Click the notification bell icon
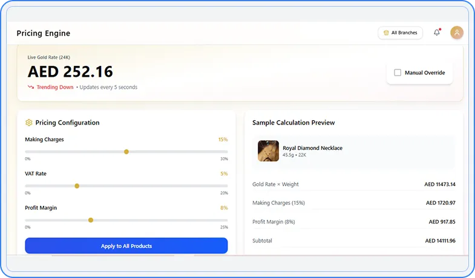 [x=437, y=33]
